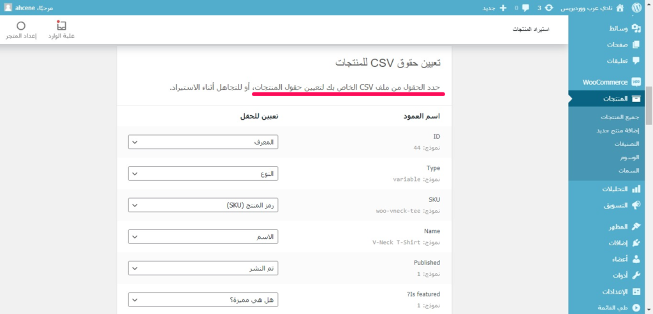Open the النوع dropdown for Type column
Viewport: 653px width, 314px height.
203,173
